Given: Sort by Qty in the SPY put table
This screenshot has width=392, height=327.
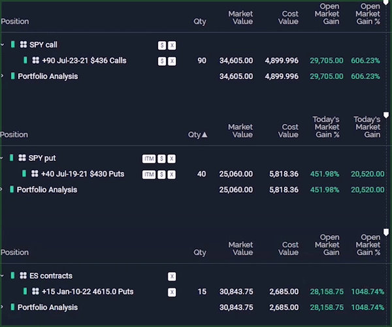Looking at the screenshot, I should 197,135.
